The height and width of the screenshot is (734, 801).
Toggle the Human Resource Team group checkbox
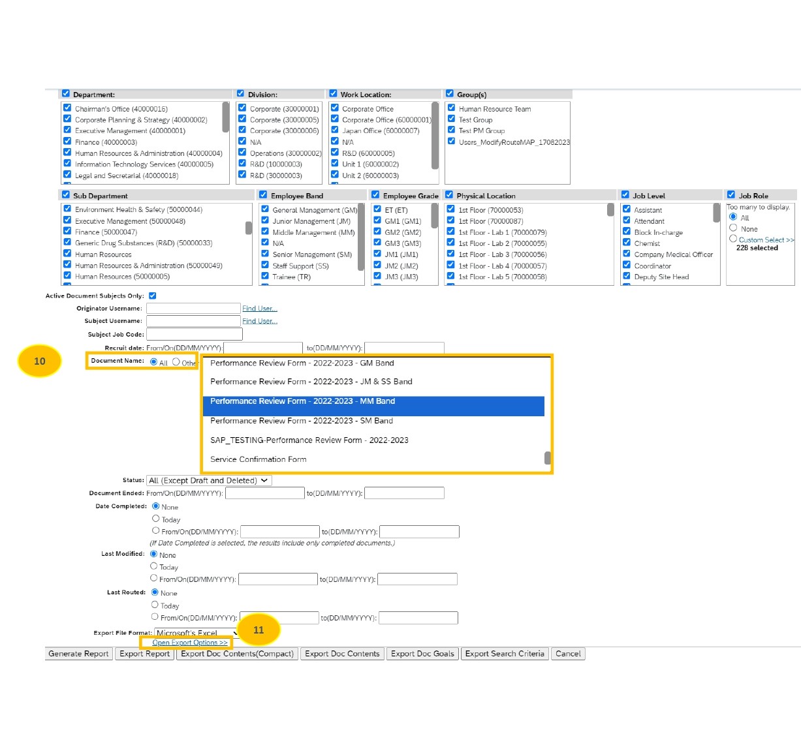coord(452,108)
